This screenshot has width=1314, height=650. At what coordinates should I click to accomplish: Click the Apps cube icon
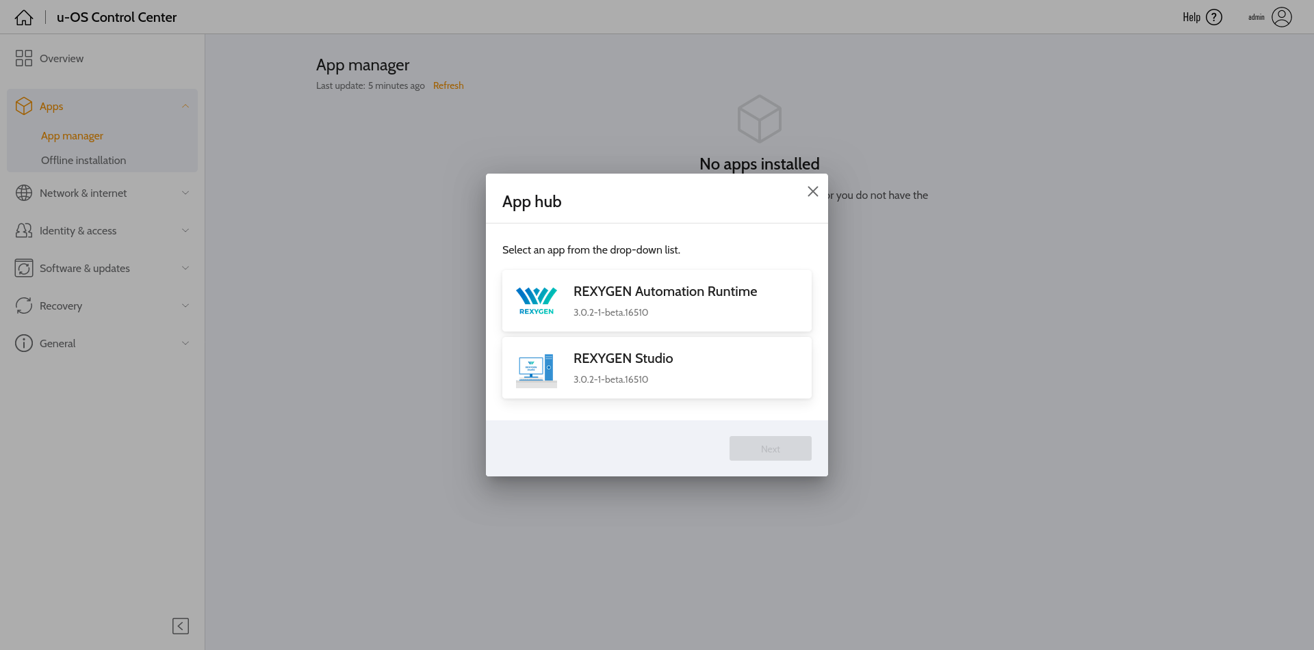(x=24, y=106)
